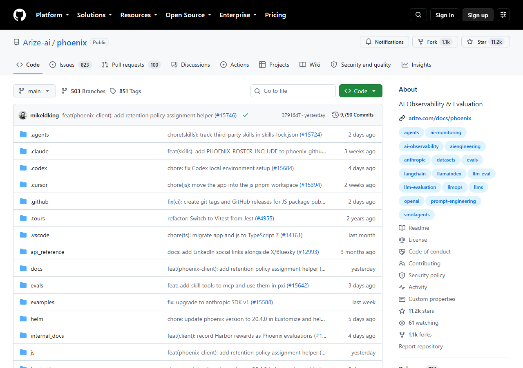Click the commit history clock icon

tap(335, 115)
